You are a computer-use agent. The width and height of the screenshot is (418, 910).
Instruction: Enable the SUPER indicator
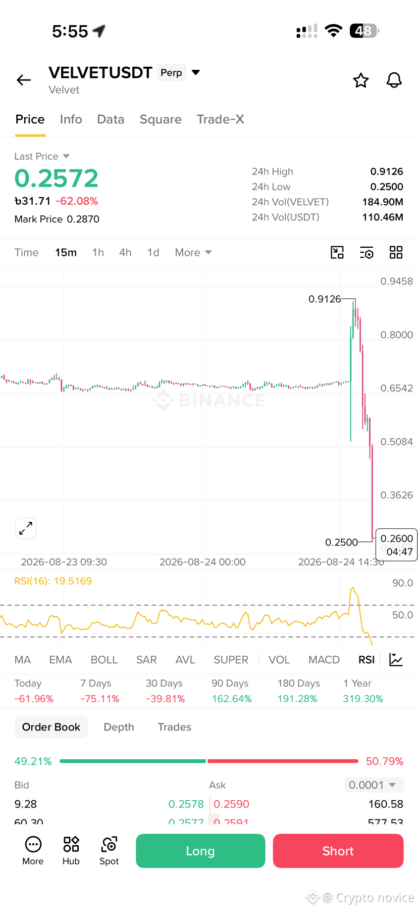pos(231,660)
